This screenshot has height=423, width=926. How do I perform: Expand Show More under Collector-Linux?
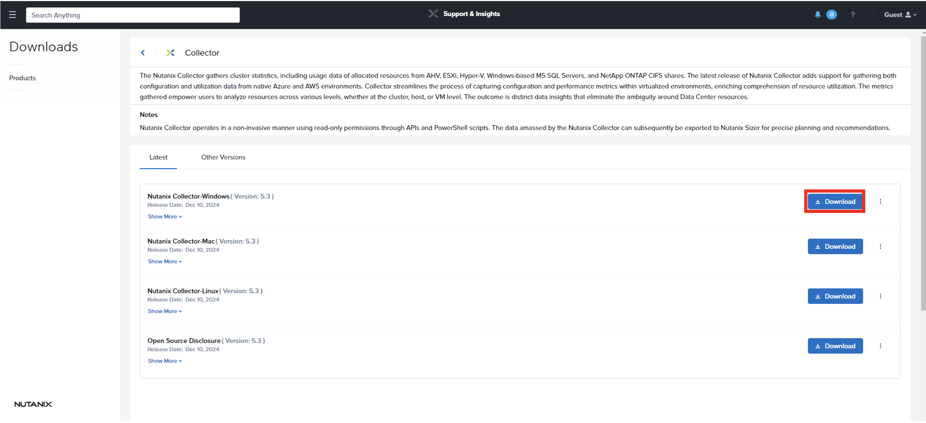click(165, 311)
